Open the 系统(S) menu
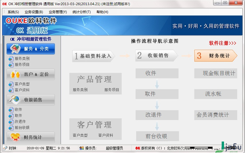 click(13, 12)
